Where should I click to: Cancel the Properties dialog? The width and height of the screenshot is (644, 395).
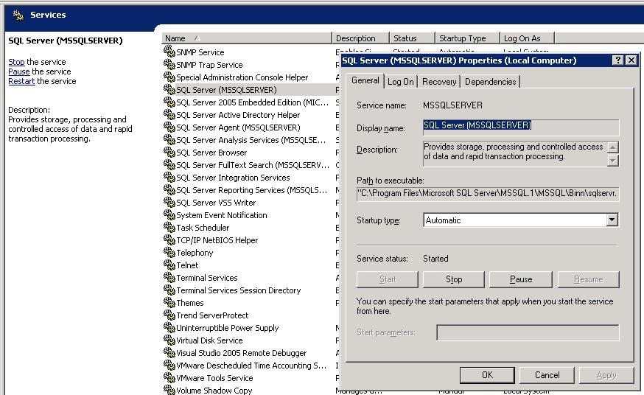pos(547,375)
